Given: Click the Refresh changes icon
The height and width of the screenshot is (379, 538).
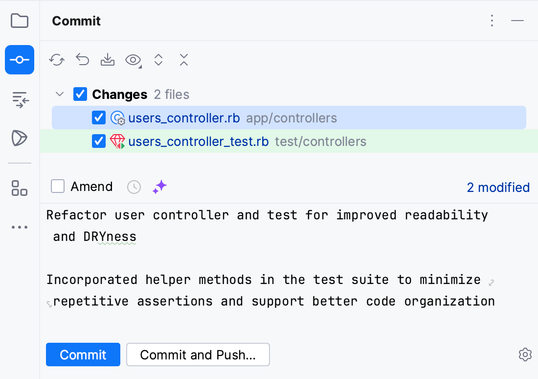Looking at the screenshot, I should [57, 60].
